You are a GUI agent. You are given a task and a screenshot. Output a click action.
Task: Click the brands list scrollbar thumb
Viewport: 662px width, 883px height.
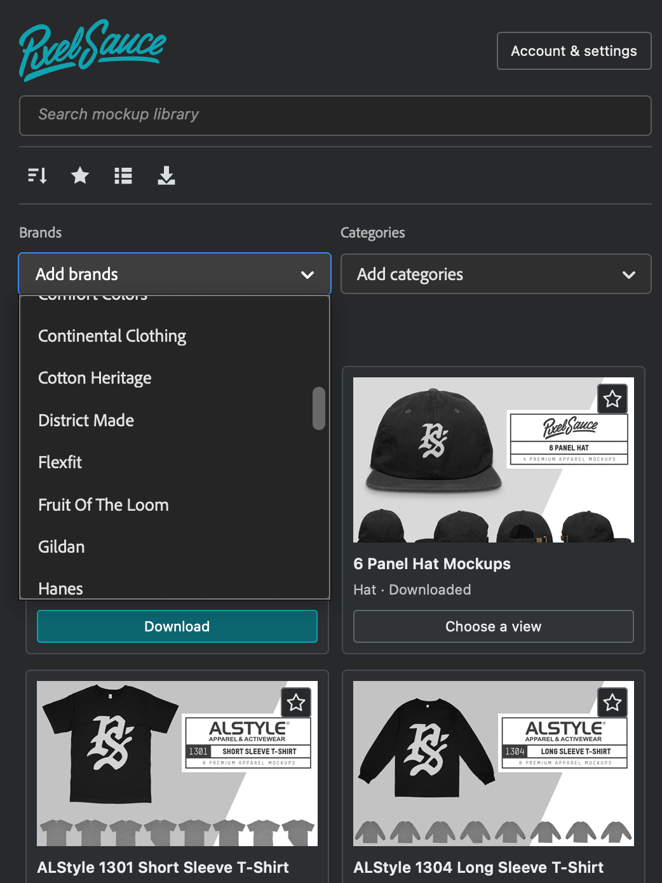(319, 408)
